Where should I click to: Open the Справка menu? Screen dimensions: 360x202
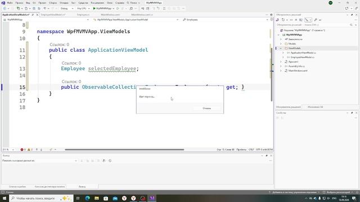point(120,3)
